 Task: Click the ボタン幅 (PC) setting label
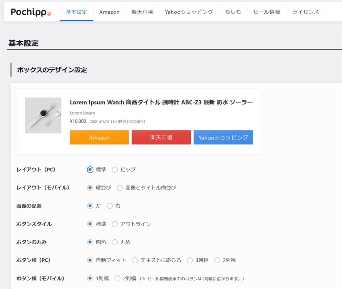tap(33, 260)
